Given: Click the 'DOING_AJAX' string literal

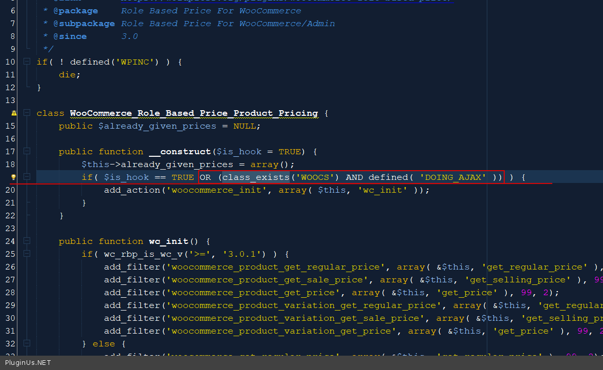Looking at the screenshot, I should click(453, 177).
